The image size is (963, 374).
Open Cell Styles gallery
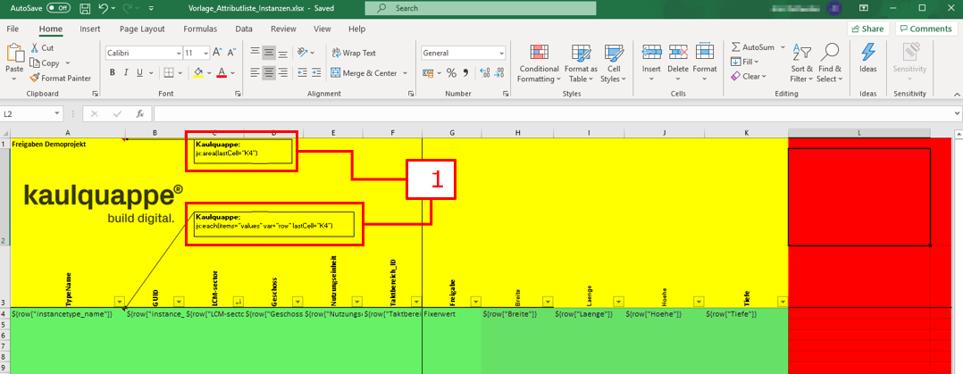point(613,63)
